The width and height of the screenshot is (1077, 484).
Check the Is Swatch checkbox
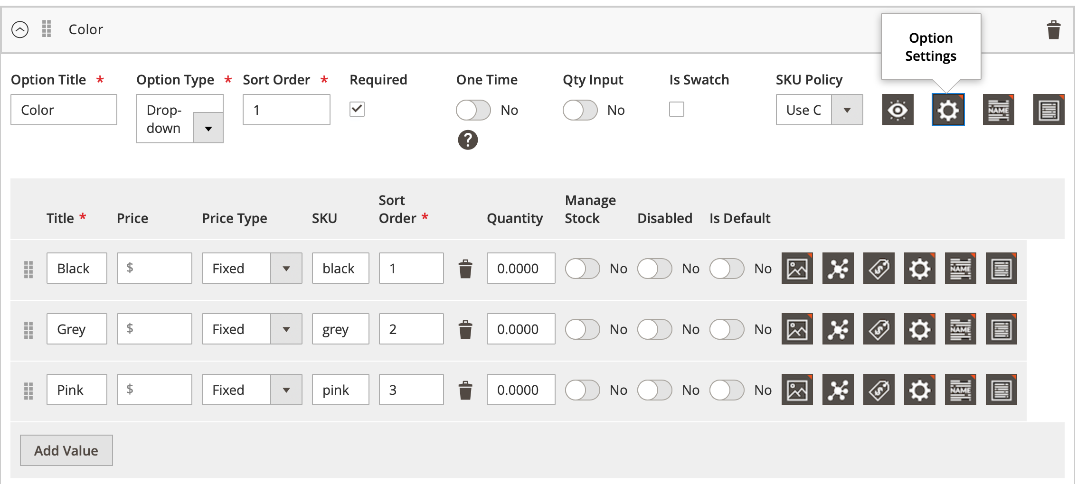(677, 109)
